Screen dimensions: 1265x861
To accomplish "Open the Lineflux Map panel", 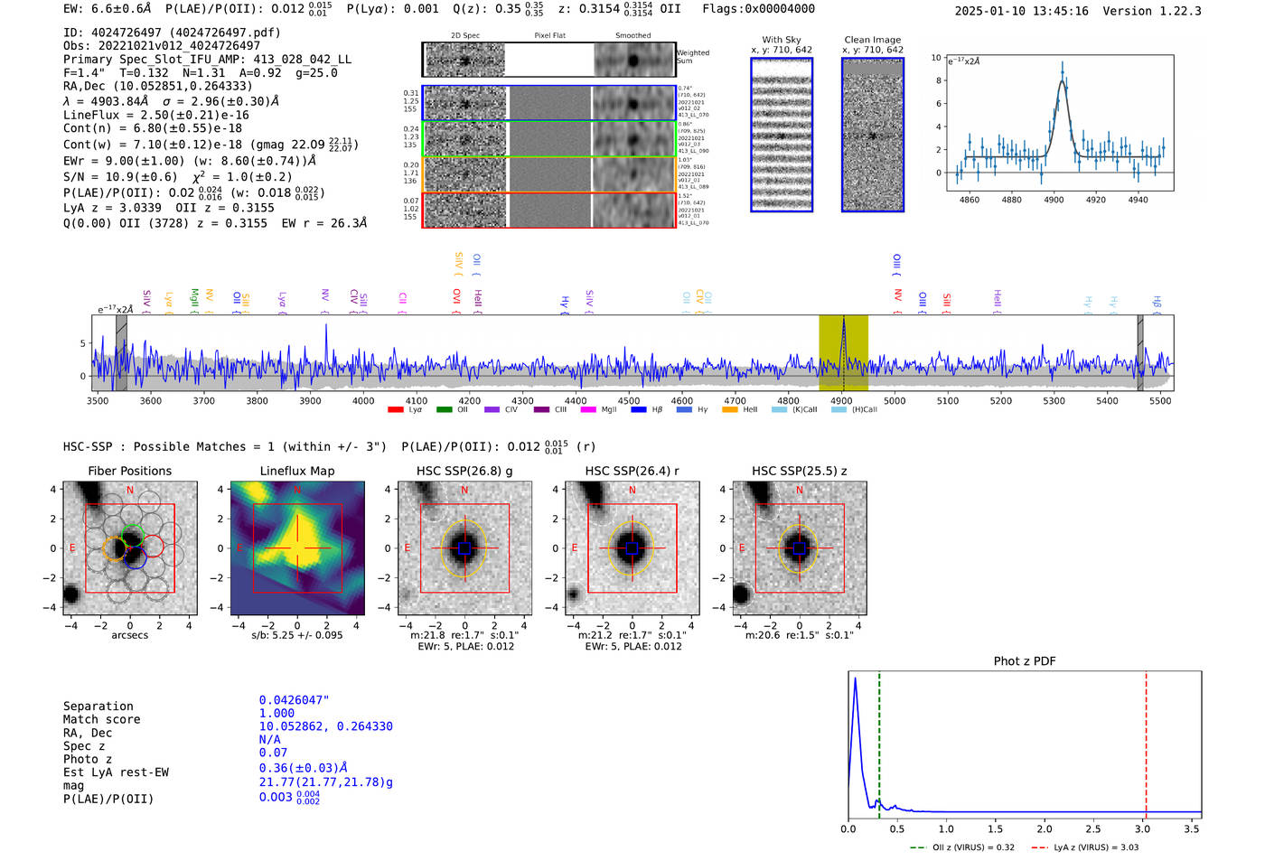I will point(297,548).
